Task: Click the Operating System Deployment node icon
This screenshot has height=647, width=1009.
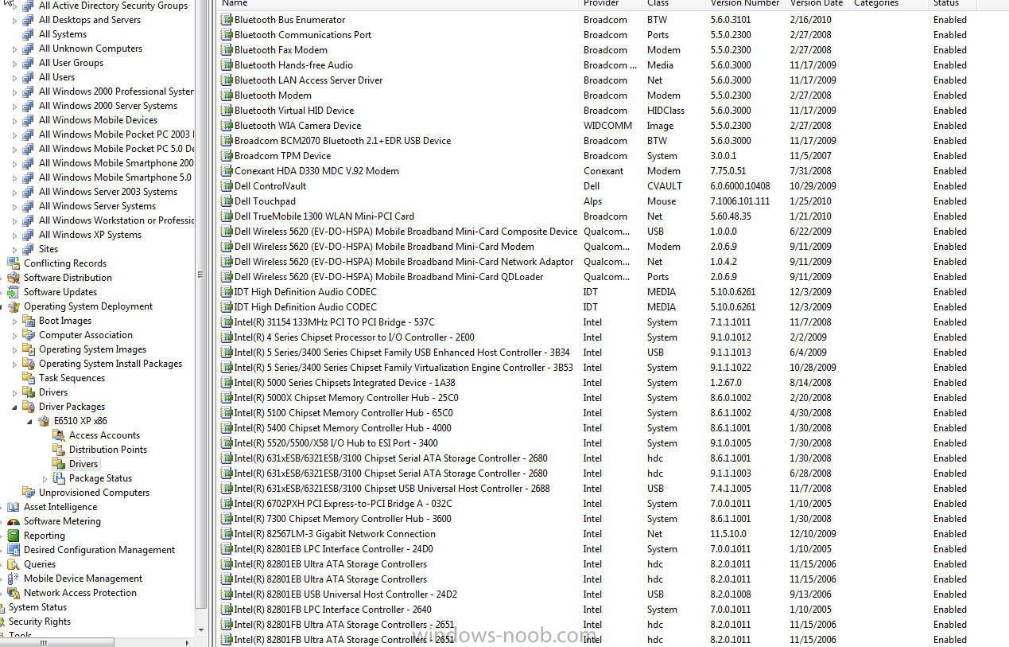Action: pyautogui.click(x=14, y=306)
